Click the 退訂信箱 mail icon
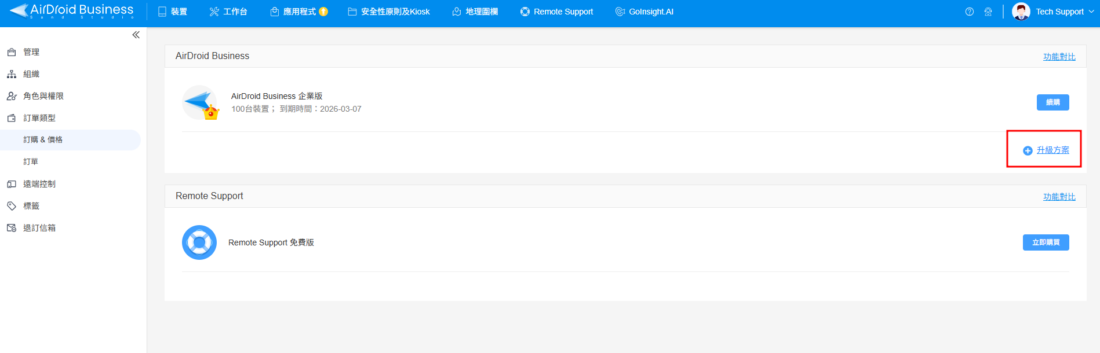Viewport: 1100px width, 353px height. 12,228
